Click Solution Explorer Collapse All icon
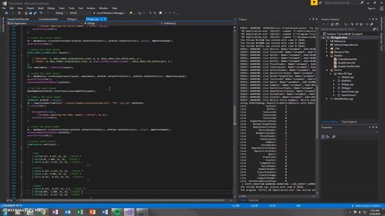Screen dimensions: 385x216 point(357,24)
